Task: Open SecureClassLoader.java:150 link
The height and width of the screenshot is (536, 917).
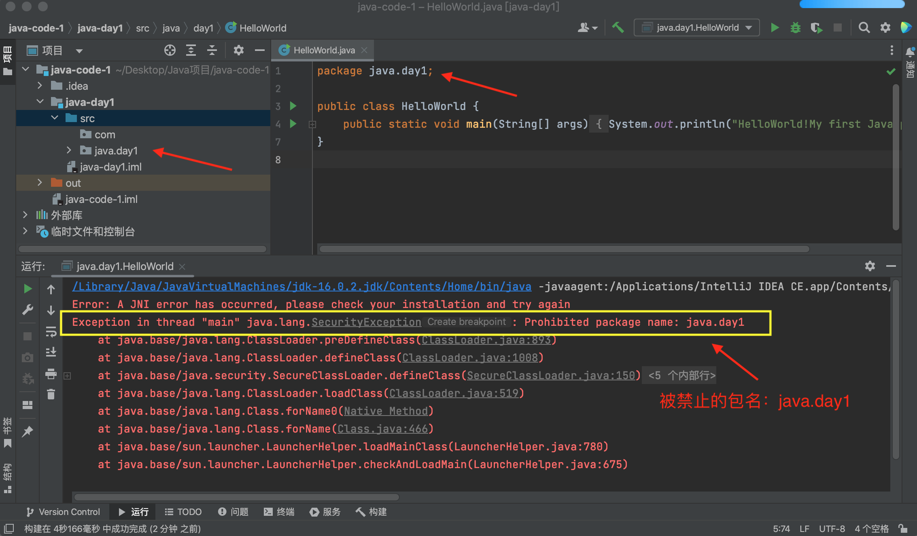Action: (551, 376)
